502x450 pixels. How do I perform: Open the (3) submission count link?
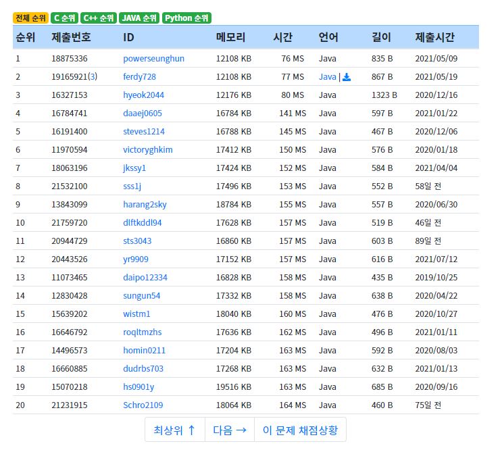tap(93, 77)
